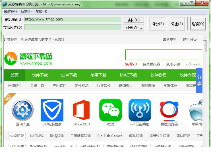Open the 安卓模拟器 link
Image resolution: width=211 pixels, height=153 pixels.
[152, 64]
